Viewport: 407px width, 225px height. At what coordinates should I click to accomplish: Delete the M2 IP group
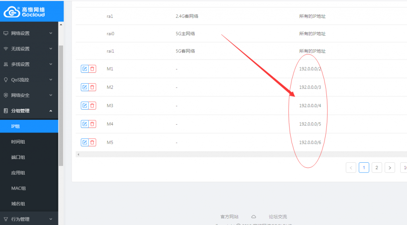tap(92, 87)
